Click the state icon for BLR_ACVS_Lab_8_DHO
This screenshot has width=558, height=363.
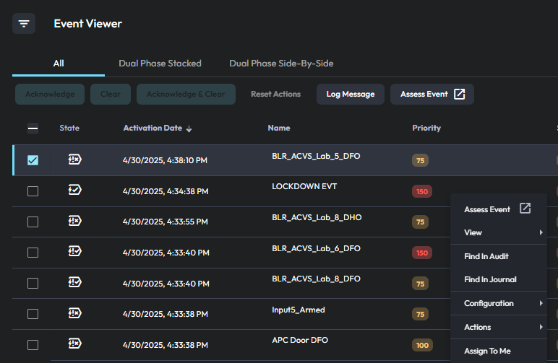tap(74, 221)
